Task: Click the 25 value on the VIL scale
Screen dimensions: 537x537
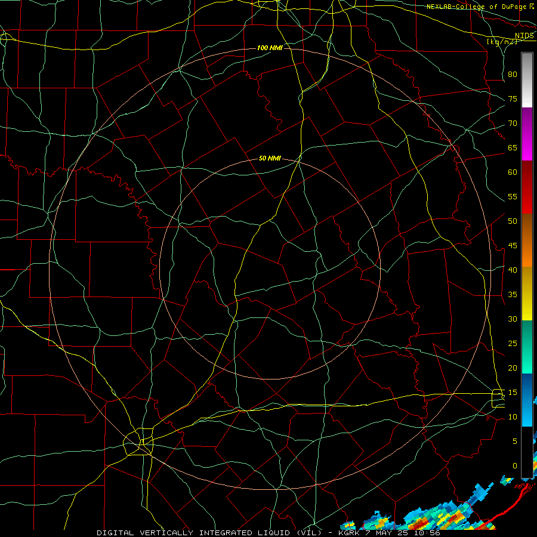Action: pyautogui.click(x=513, y=344)
